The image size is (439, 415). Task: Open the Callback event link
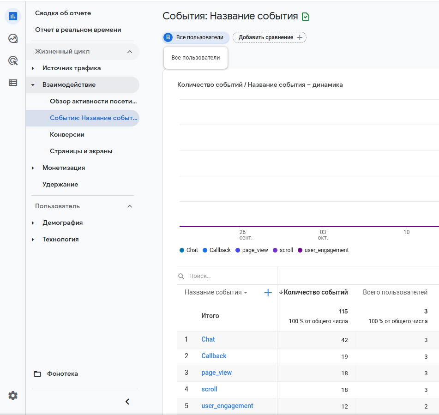coord(214,356)
